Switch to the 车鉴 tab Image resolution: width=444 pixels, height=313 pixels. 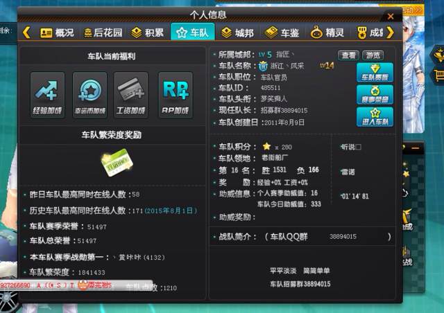coord(282,33)
